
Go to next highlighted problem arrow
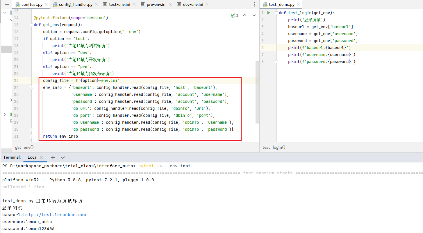click(254, 15)
